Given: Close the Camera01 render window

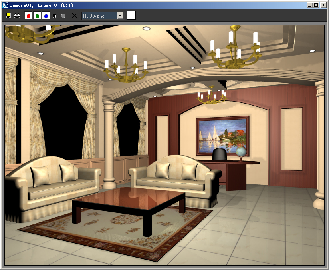Looking at the screenshot, I should click(x=323, y=5).
